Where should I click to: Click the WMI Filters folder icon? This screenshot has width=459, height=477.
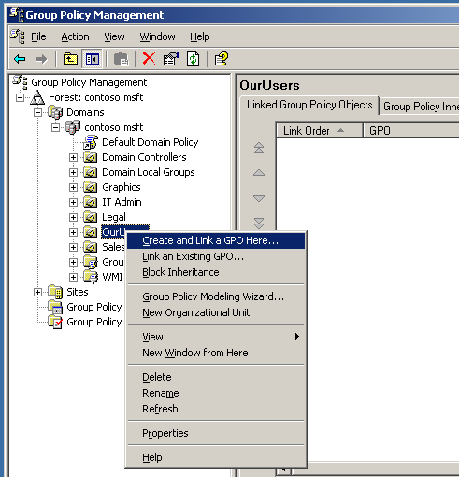[91, 277]
